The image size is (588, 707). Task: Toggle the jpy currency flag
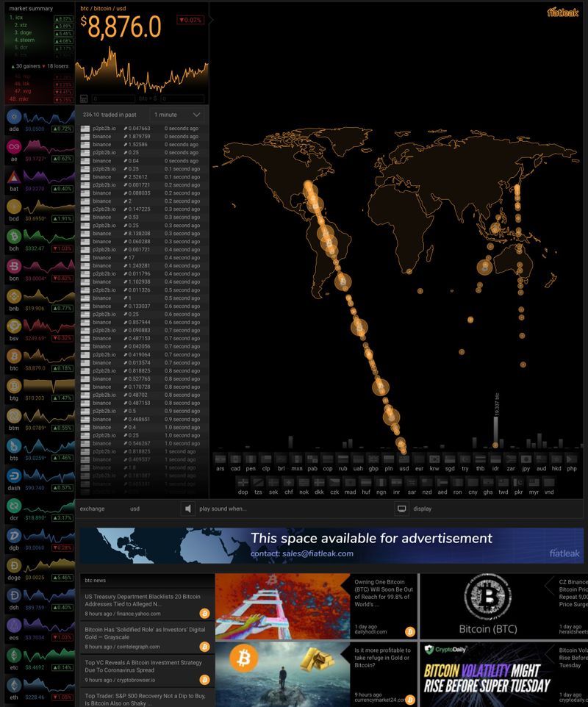(x=526, y=459)
